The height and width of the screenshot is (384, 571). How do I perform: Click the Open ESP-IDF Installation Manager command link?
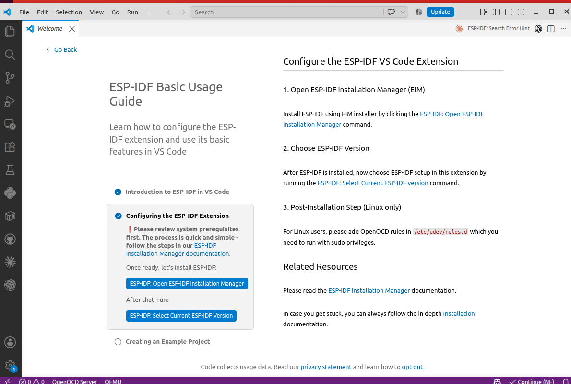click(452, 114)
